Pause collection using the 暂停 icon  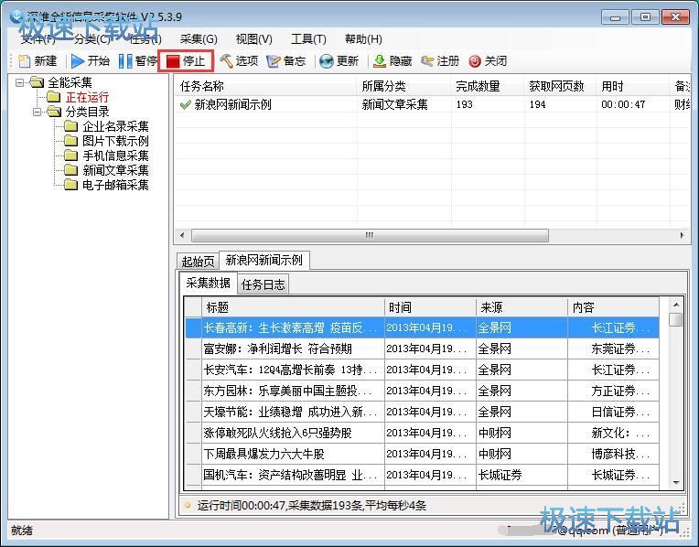pyautogui.click(x=125, y=61)
